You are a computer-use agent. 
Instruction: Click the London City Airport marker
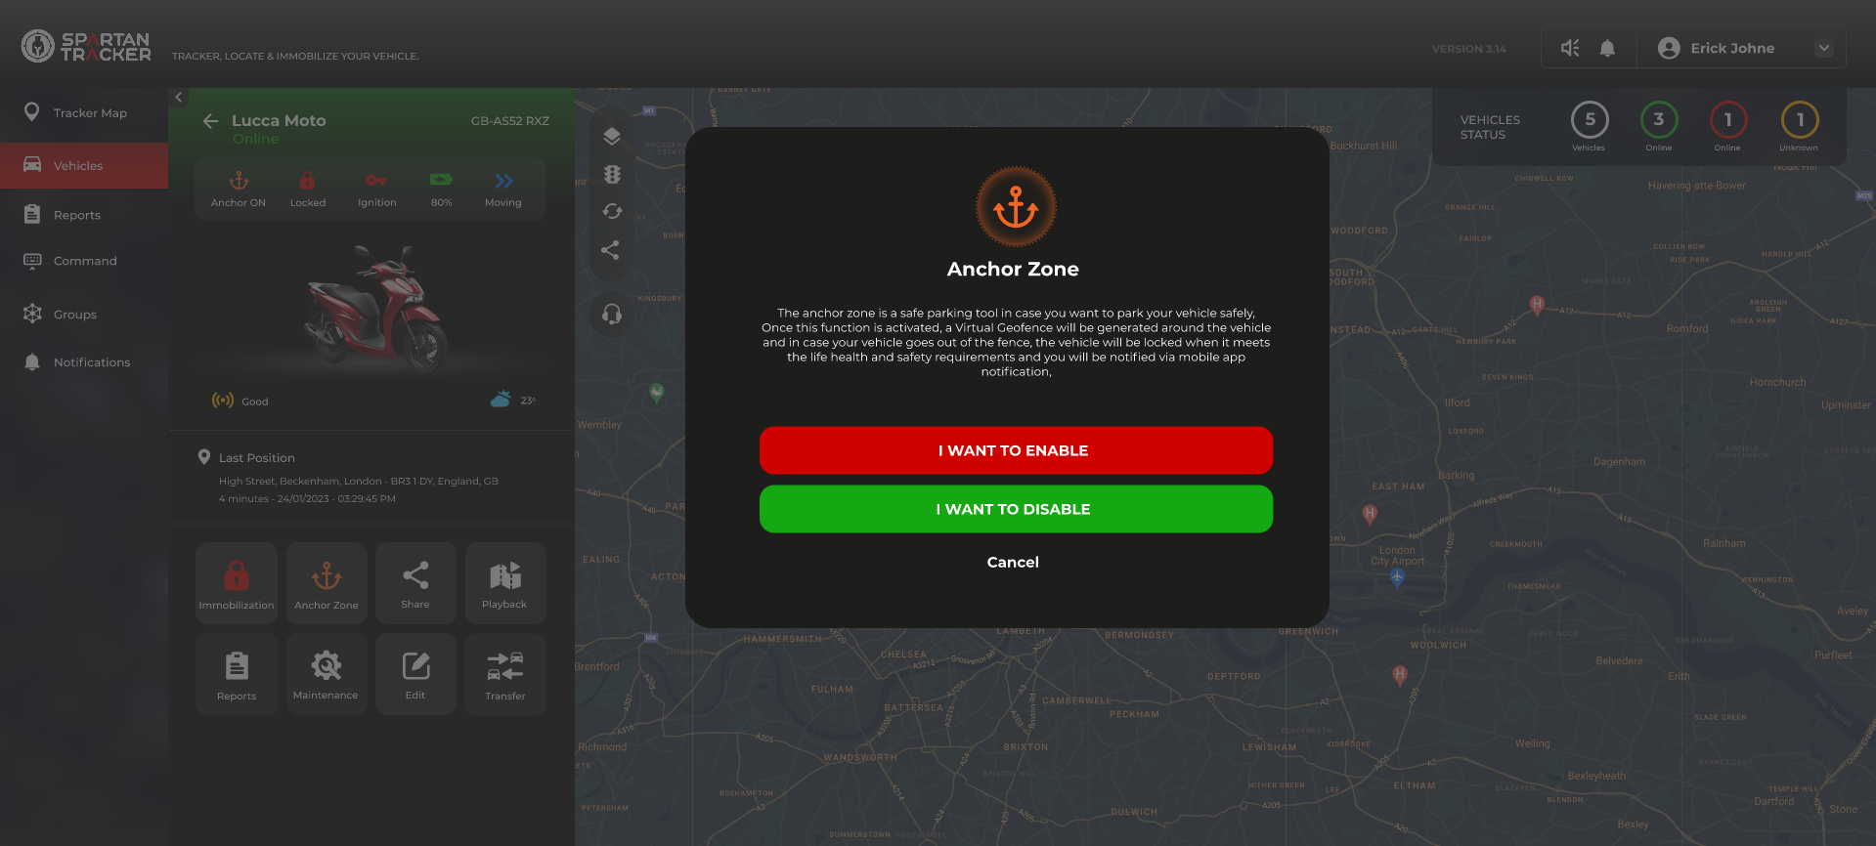pyautogui.click(x=1398, y=577)
